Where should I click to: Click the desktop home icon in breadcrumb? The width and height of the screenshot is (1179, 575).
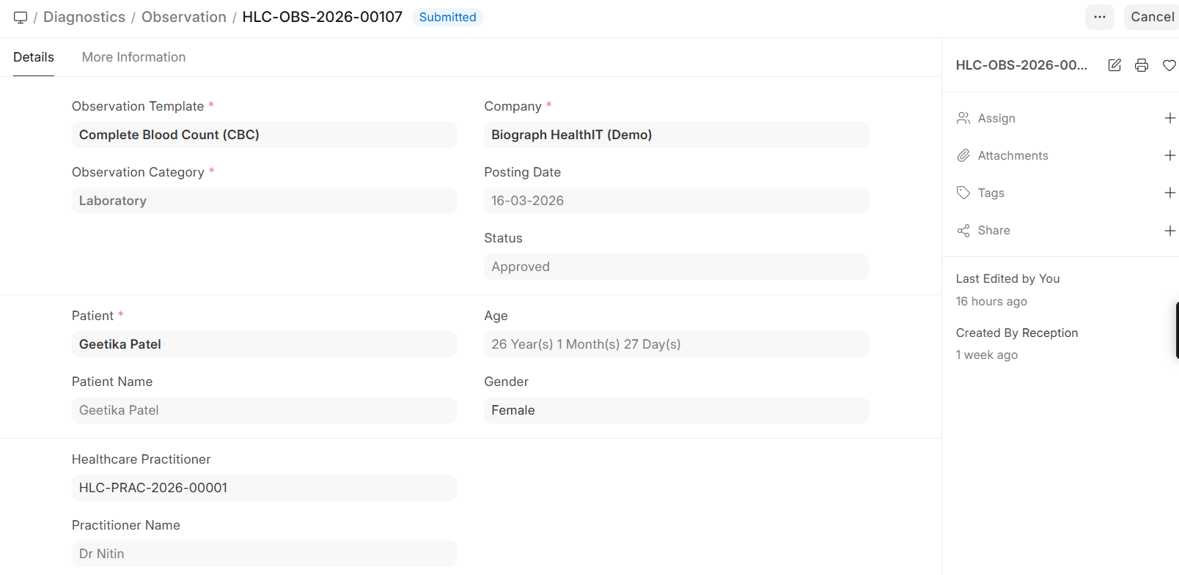pyautogui.click(x=21, y=17)
